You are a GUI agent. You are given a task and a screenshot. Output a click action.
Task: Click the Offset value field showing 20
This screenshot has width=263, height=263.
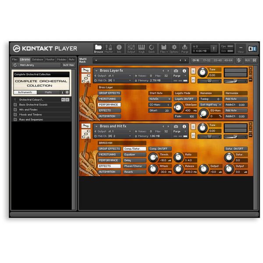160,110
